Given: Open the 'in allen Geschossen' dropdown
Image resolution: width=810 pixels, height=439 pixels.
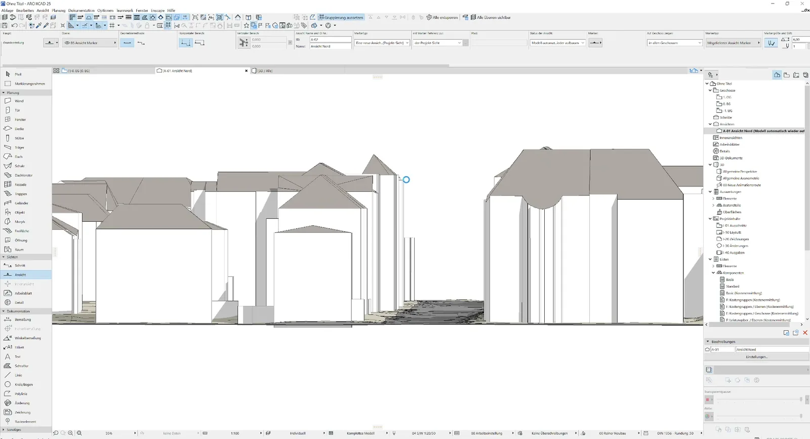Looking at the screenshot, I should point(674,43).
